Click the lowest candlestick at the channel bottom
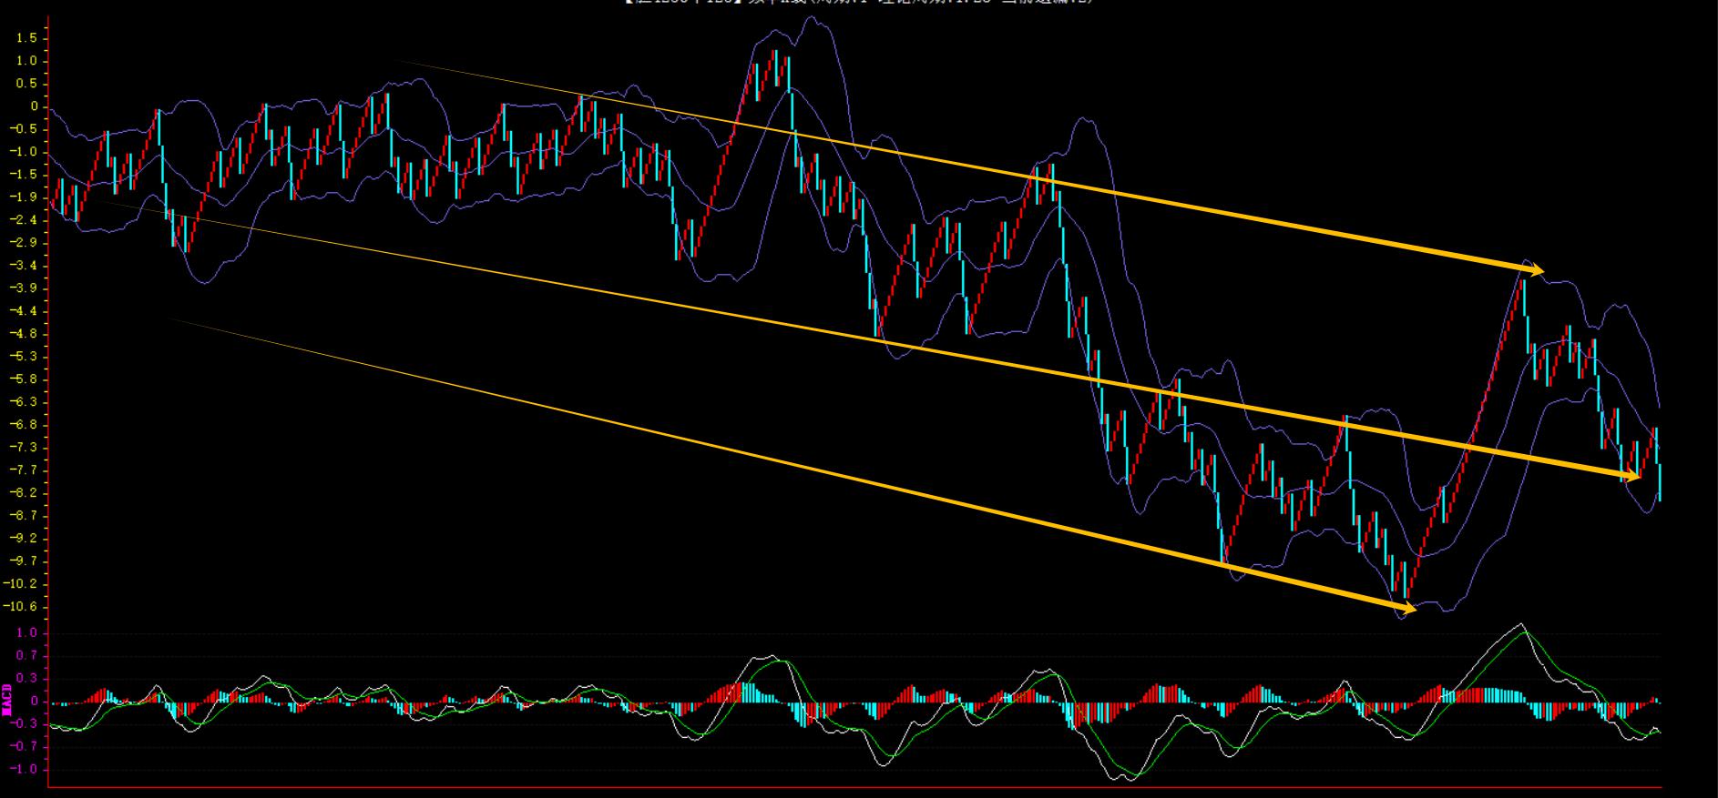 [x=1406, y=587]
